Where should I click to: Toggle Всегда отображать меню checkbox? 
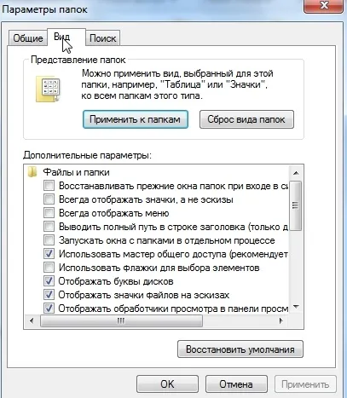49,213
